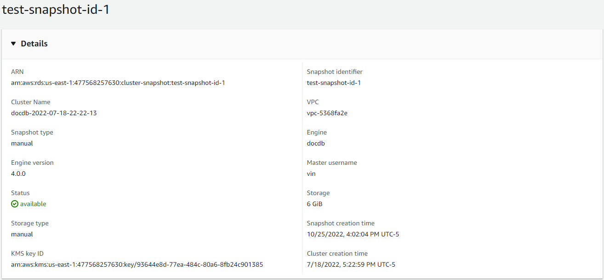
Task: Click the Snapshot type value manual
Action: tap(22, 143)
